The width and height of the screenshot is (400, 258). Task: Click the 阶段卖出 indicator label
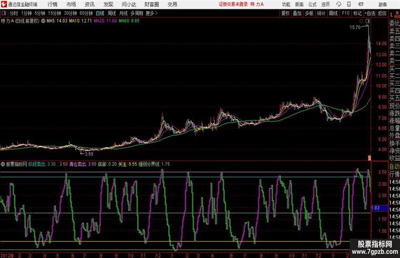(x=37, y=164)
